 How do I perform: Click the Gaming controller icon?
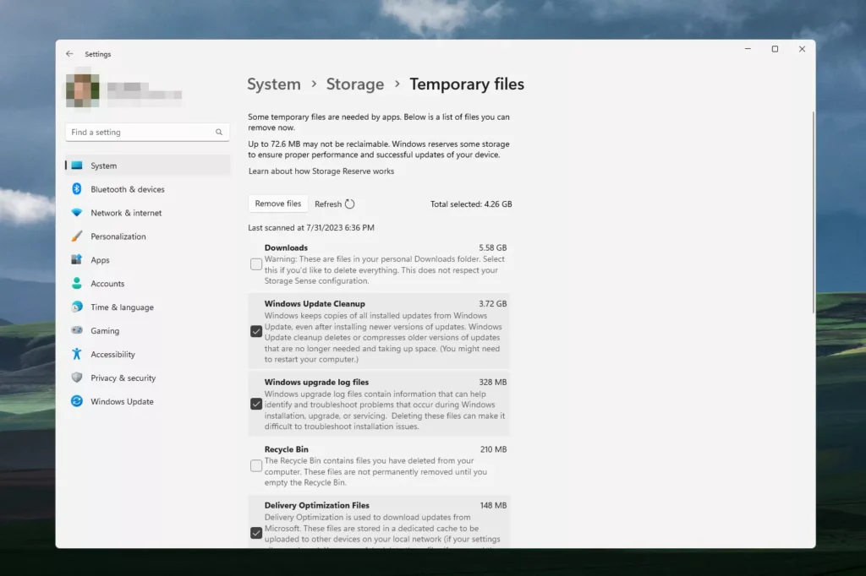(76, 331)
